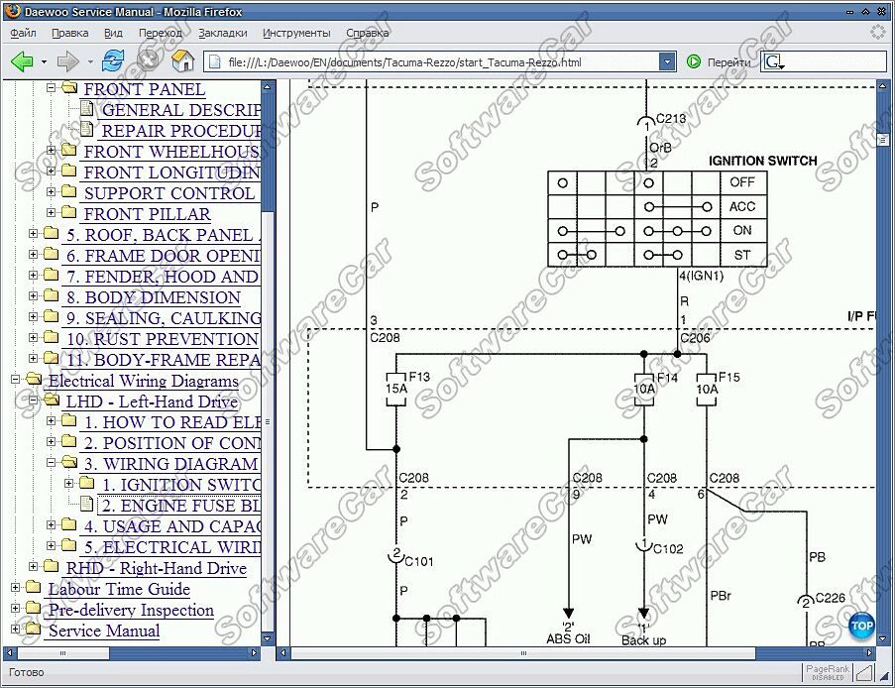Open the Labour Time Guide link
This screenshot has width=895, height=688.
pyautogui.click(x=119, y=589)
